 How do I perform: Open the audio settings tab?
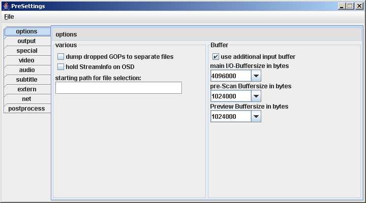tap(26, 70)
